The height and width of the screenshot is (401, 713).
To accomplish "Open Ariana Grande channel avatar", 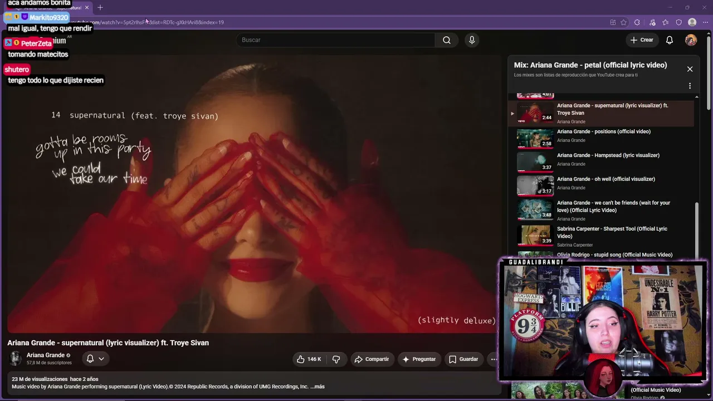I will click(x=16, y=358).
